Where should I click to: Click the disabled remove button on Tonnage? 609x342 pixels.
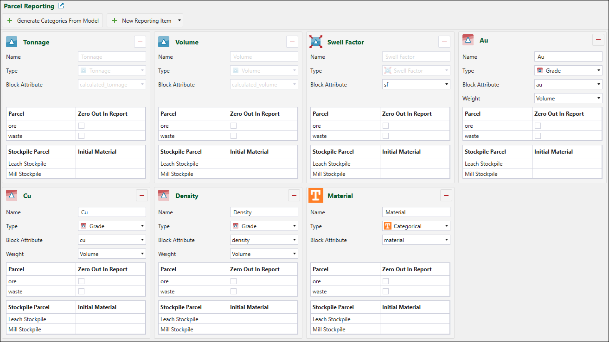pos(140,42)
